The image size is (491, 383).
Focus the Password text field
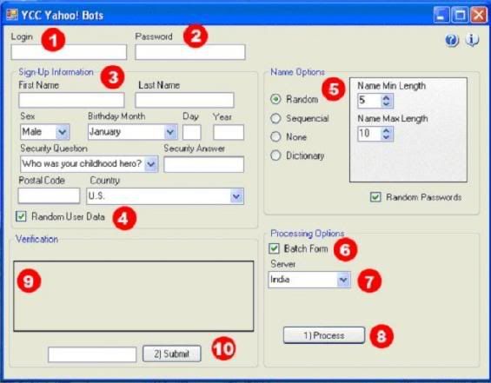(x=190, y=52)
